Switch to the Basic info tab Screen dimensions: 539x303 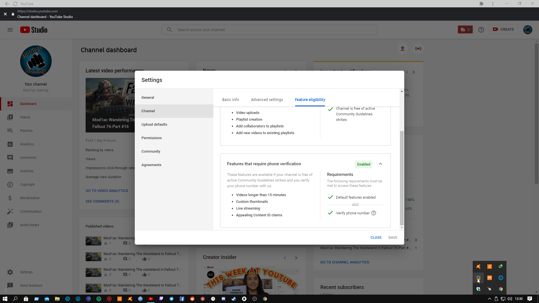[x=230, y=100]
